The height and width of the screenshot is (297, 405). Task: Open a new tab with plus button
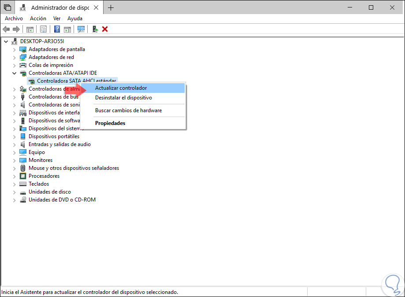pyautogui.click(x=111, y=8)
